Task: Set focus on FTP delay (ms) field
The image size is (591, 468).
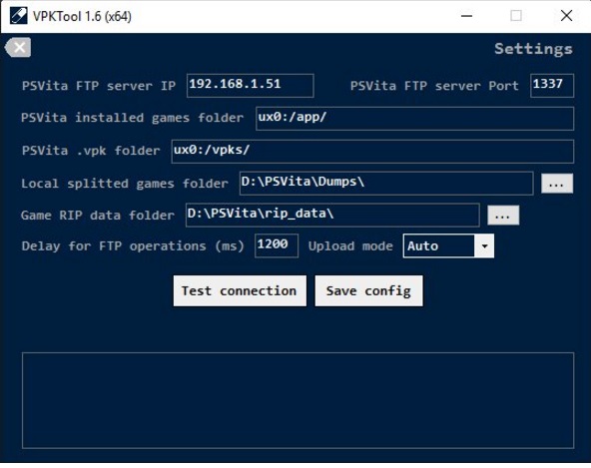Action: click(277, 245)
